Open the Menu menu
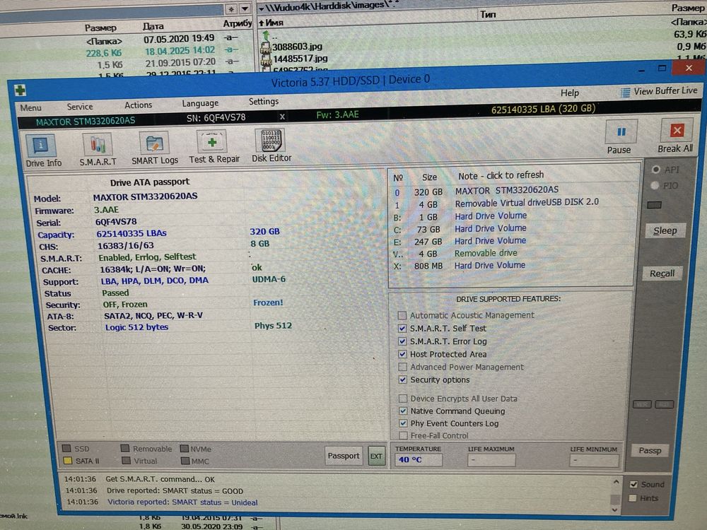The image size is (707, 530). (30, 107)
